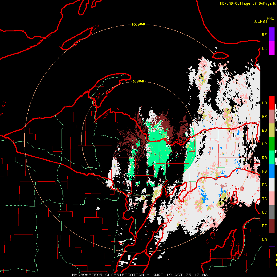This screenshot has height=277, width=277.
Task: Click the BI brown legend swatch
Action: click(272, 226)
